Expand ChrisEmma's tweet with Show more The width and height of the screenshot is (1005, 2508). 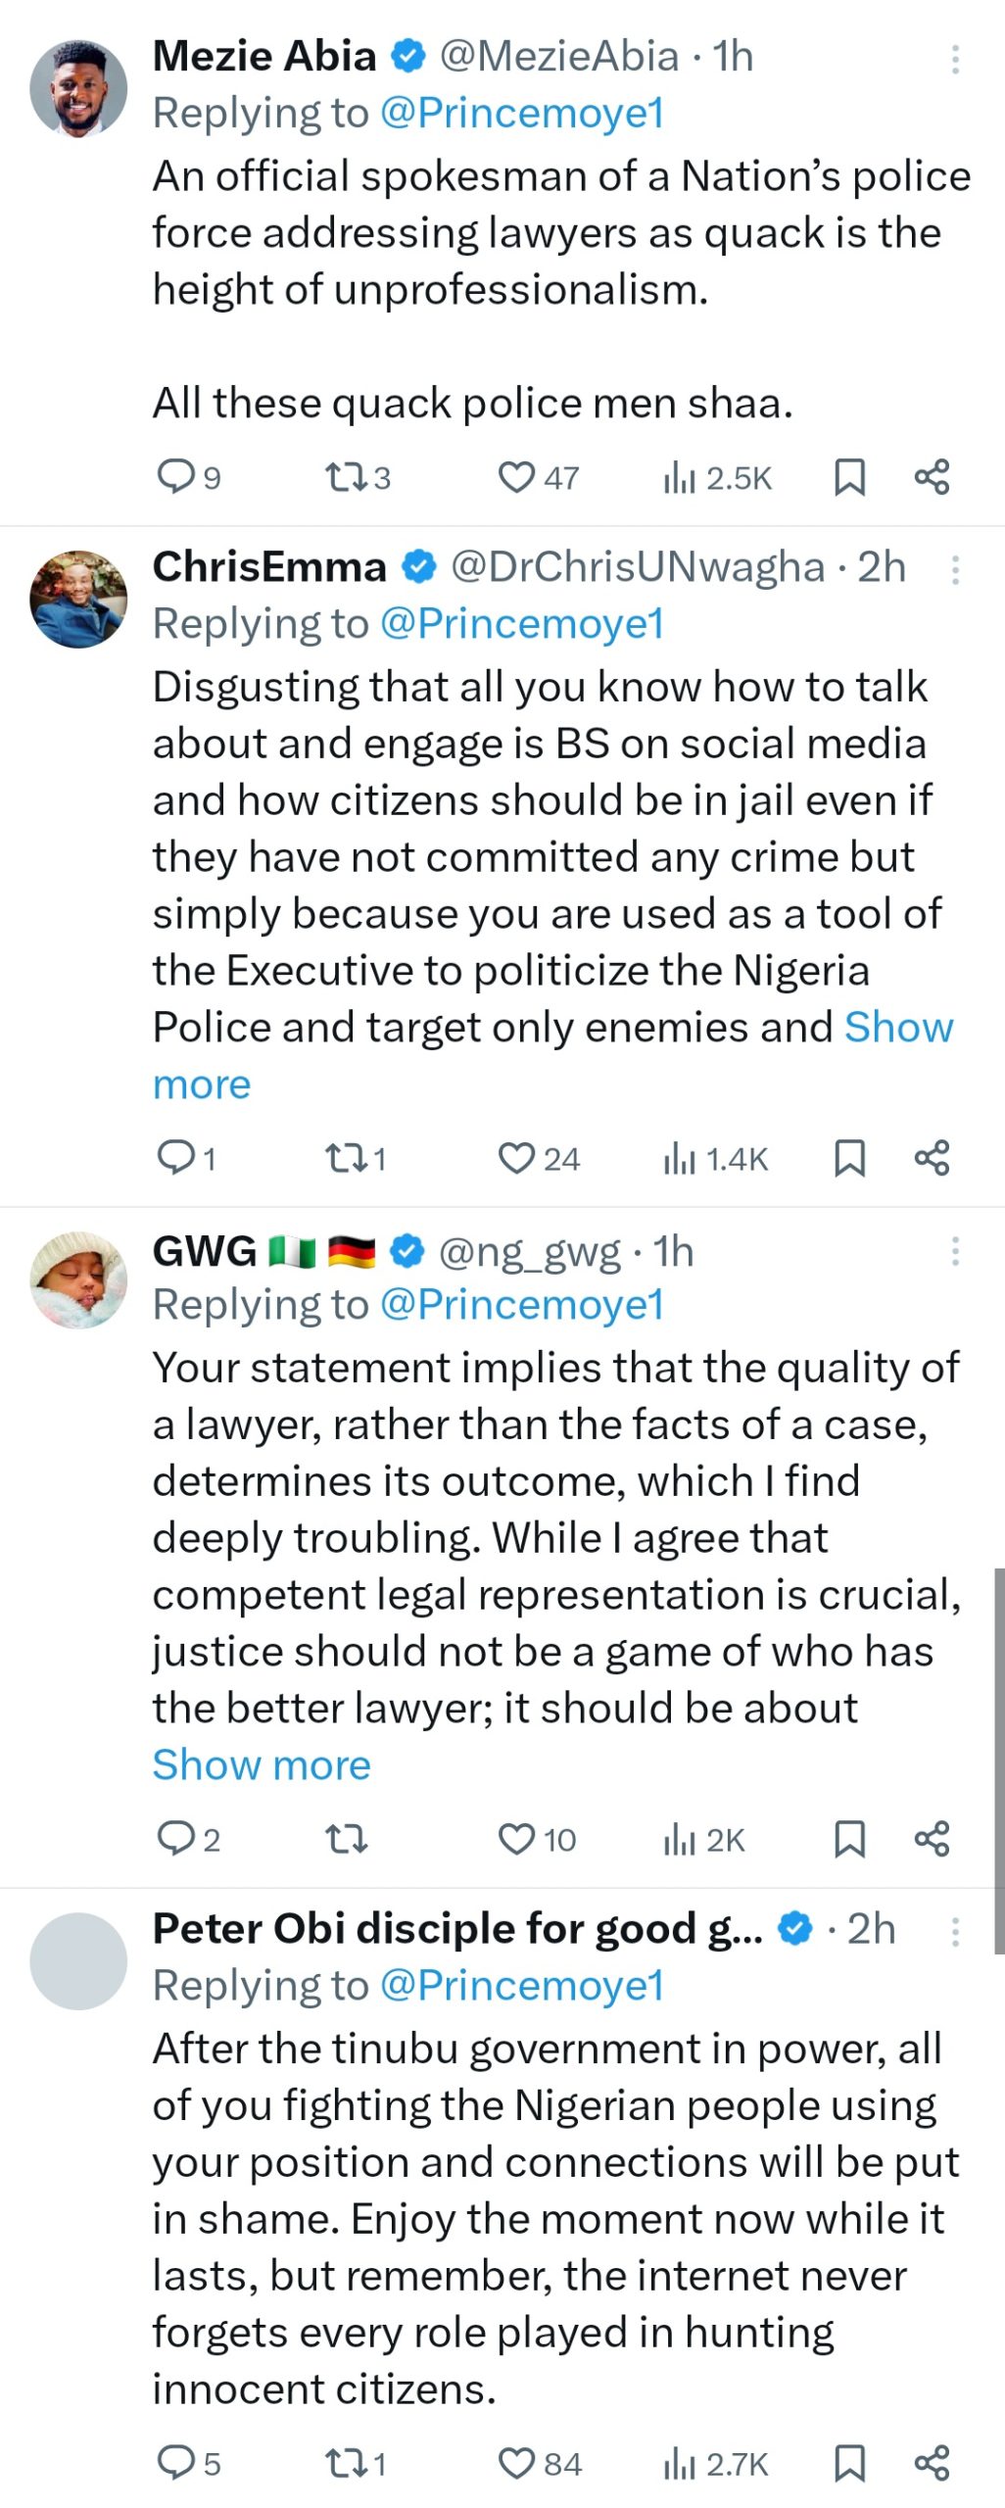(202, 1085)
